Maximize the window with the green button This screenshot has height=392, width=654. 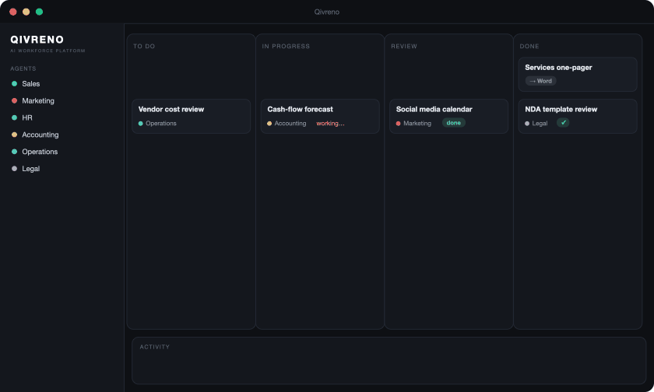pyautogui.click(x=39, y=12)
